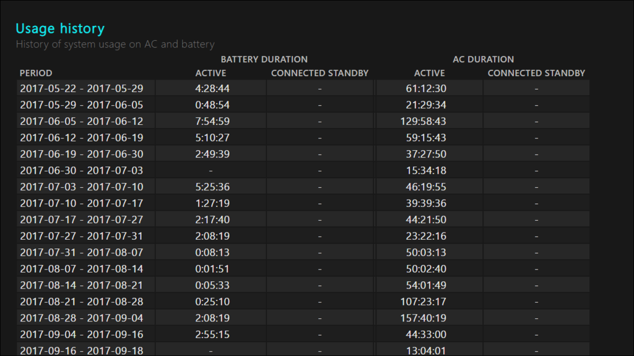Select period 2017-06-05 - 2017-06-12
This screenshot has width=634, height=356.
coord(82,121)
